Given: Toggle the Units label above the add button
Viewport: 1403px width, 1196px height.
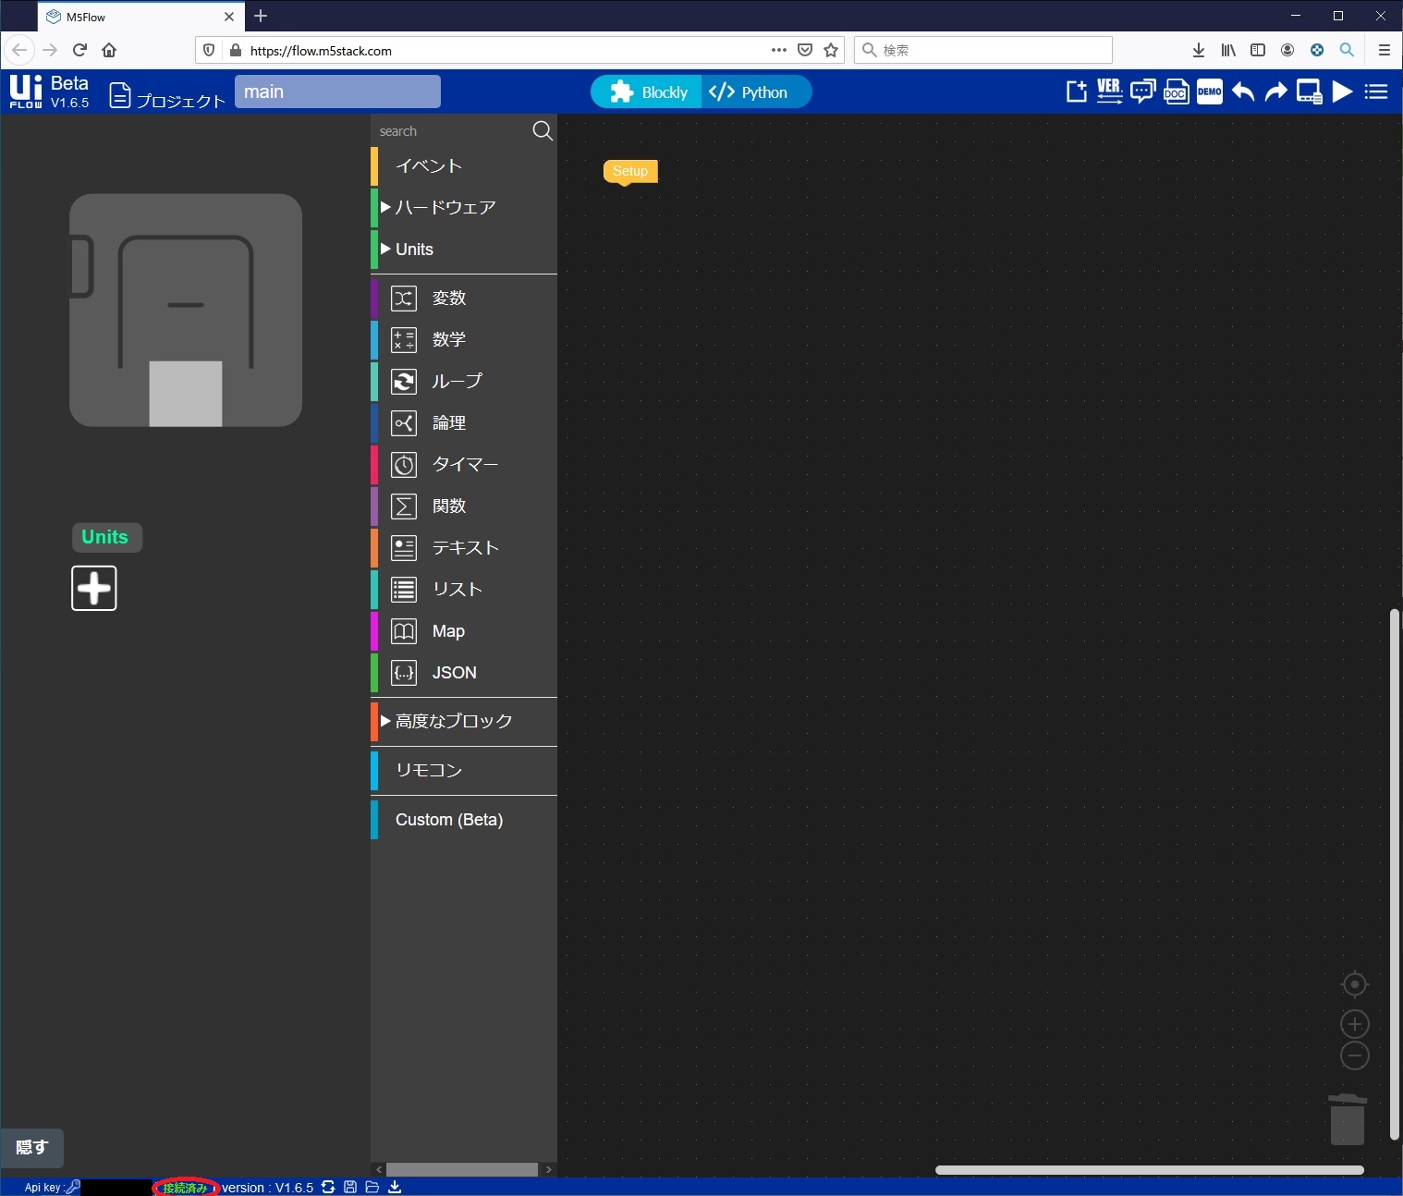Looking at the screenshot, I should (105, 537).
